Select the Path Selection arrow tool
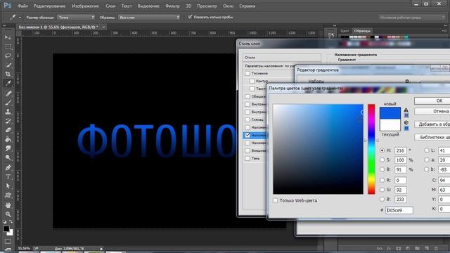450x253 pixels. (8, 186)
